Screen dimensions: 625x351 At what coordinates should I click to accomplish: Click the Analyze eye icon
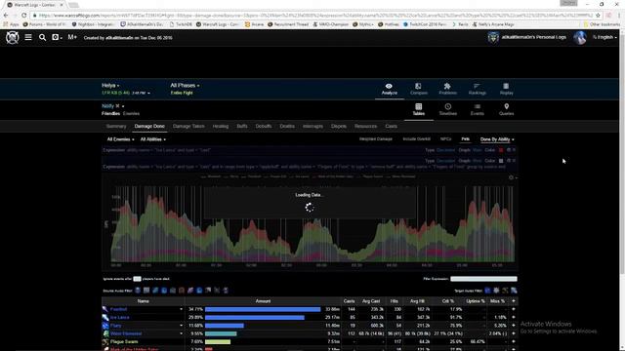pyautogui.click(x=389, y=86)
